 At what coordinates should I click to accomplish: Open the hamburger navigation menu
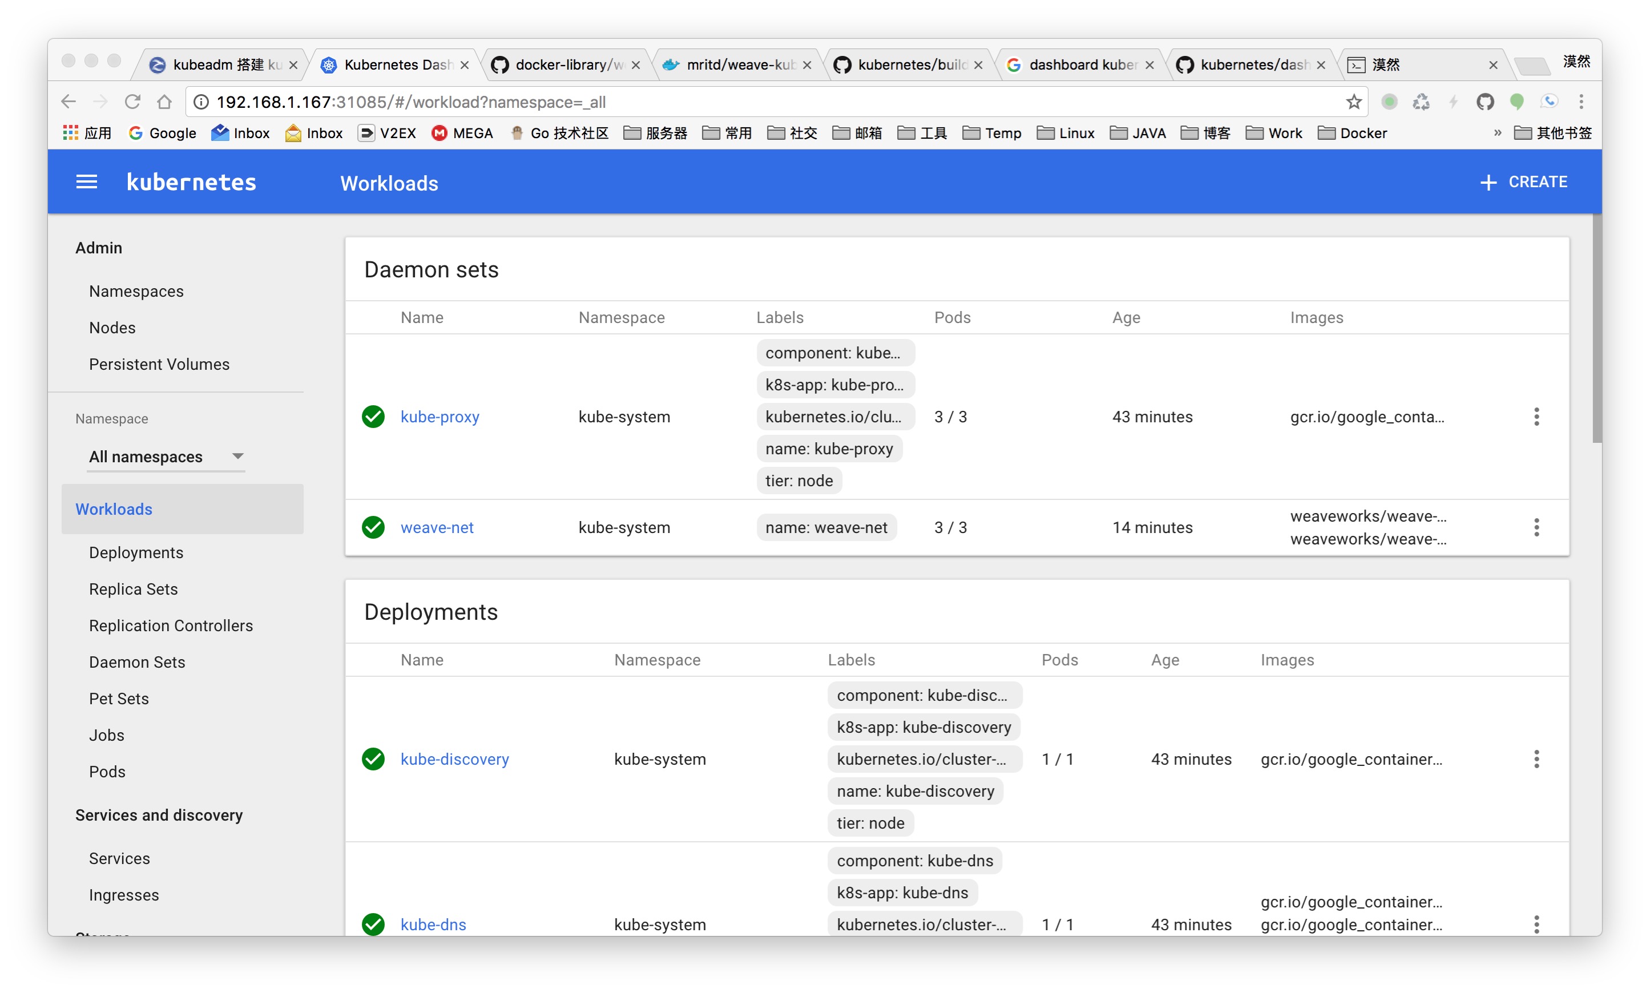tap(86, 182)
